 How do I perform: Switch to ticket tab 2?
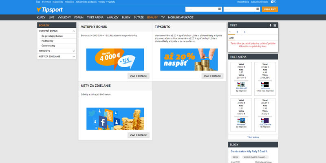[x=237, y=32]
